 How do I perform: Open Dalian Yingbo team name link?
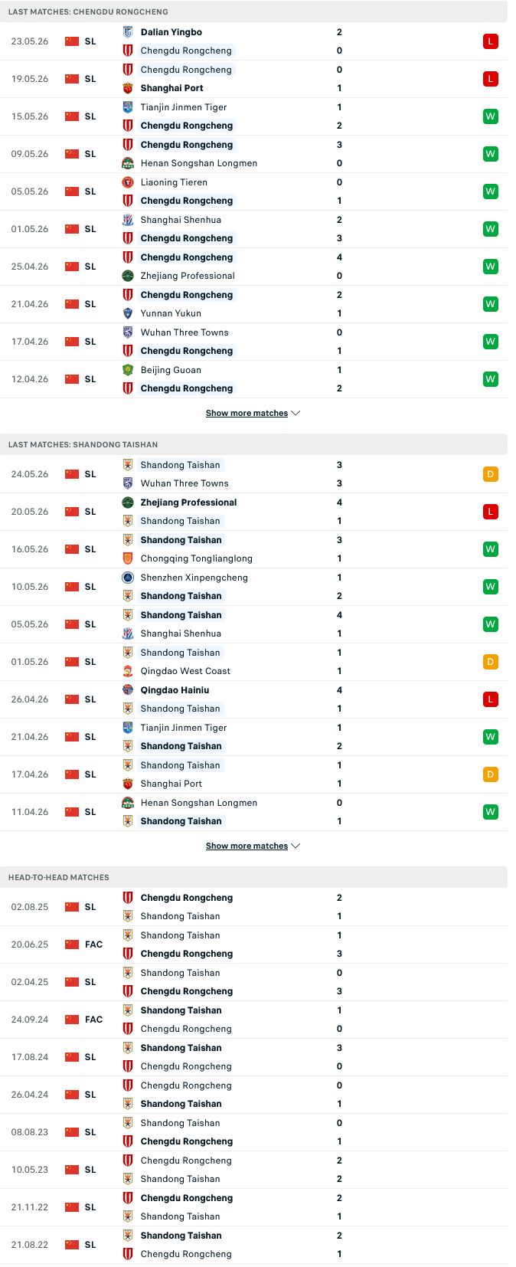(x=171, y=32)
